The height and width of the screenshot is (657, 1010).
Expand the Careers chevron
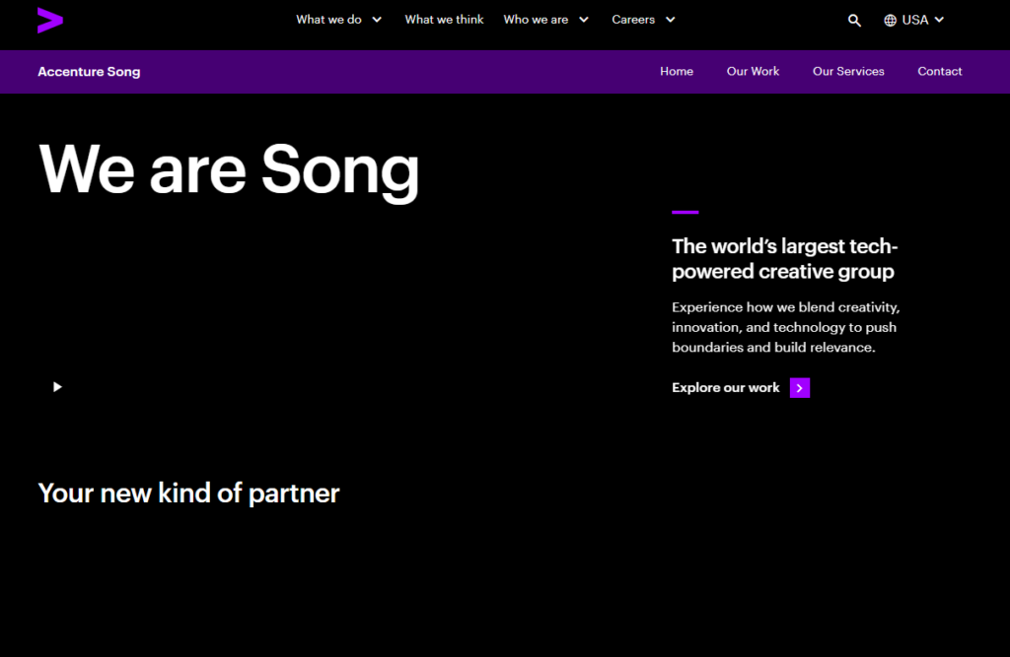point(670,20)
